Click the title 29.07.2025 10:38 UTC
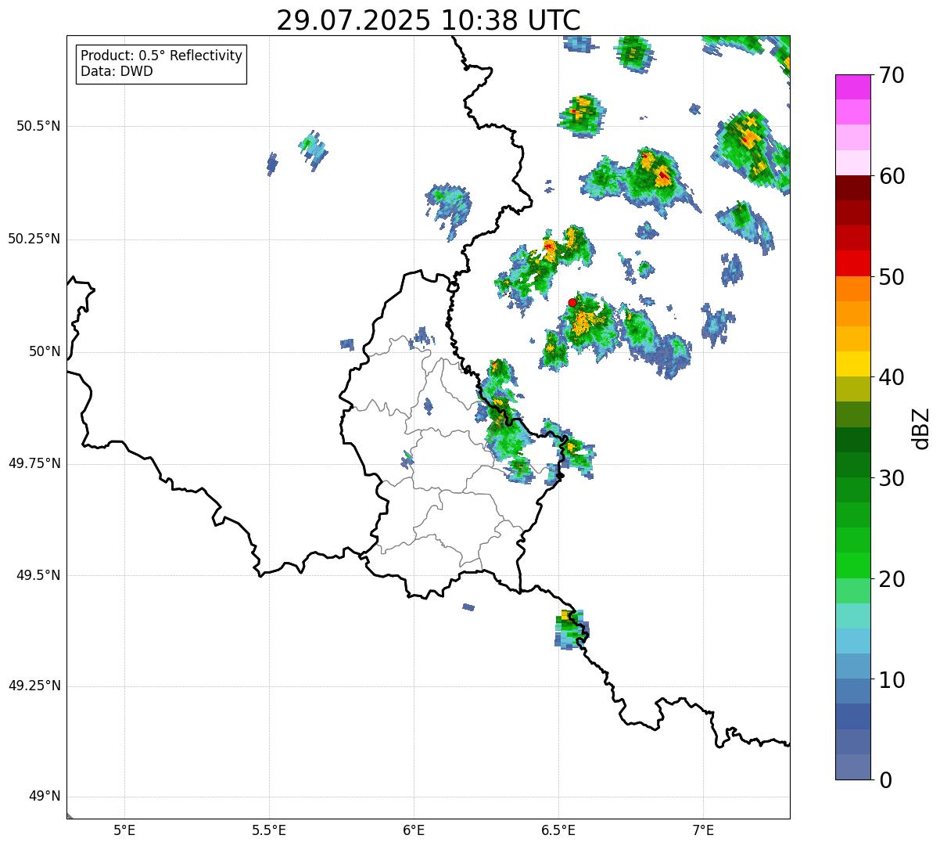Image resolution: width=940 pixels, height=846 pixels. [x=429, y=20]
